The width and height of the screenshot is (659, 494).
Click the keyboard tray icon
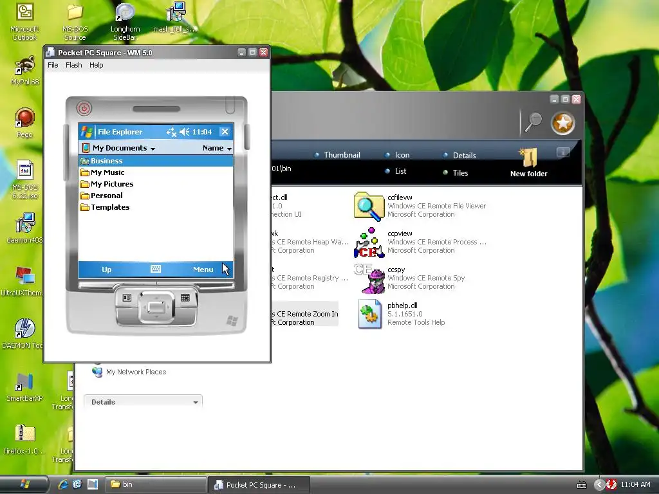(x=582, y=485)
